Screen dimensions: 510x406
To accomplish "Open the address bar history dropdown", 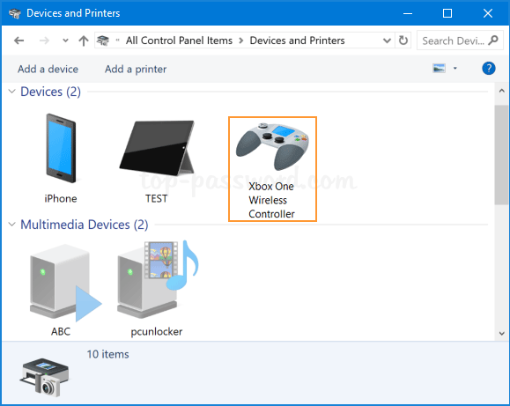I will (x=387, y=41).
